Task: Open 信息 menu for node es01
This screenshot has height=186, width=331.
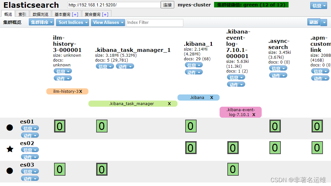Action: pyautogui.click(x=30, y=128)
